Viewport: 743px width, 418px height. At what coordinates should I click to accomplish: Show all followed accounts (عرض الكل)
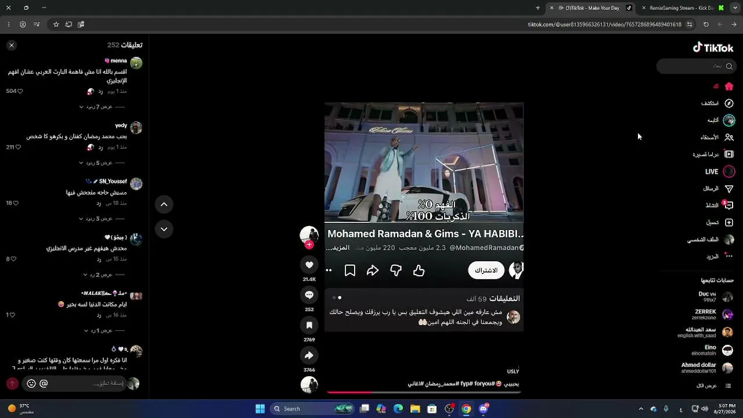click(x=714, y=386)
